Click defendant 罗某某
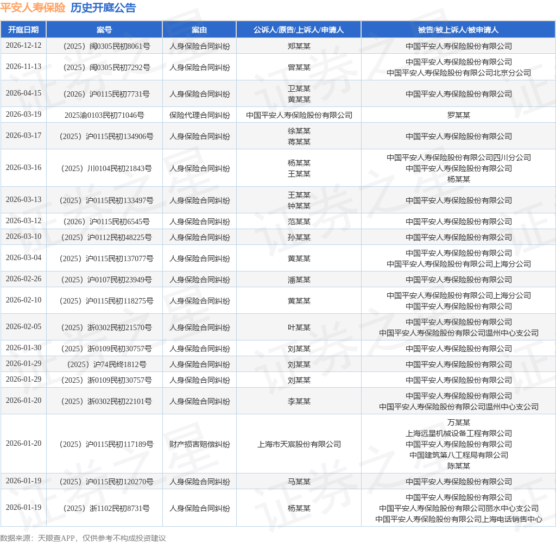The image size is (556, 543). pos(458,115)
